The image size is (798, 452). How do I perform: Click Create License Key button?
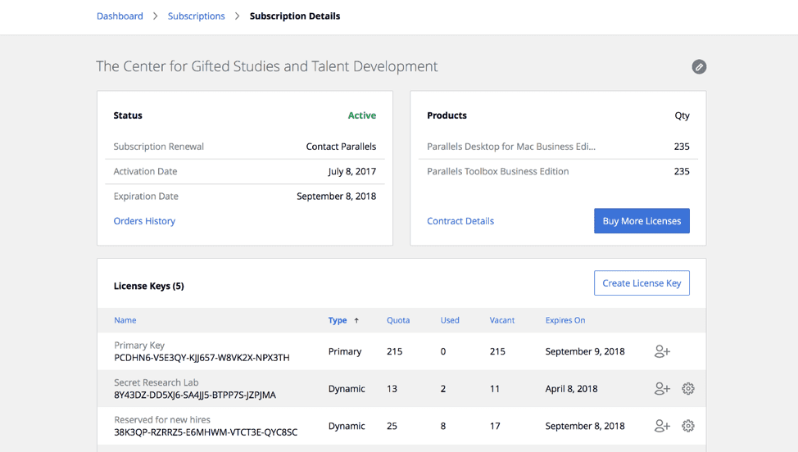(642, 282)
